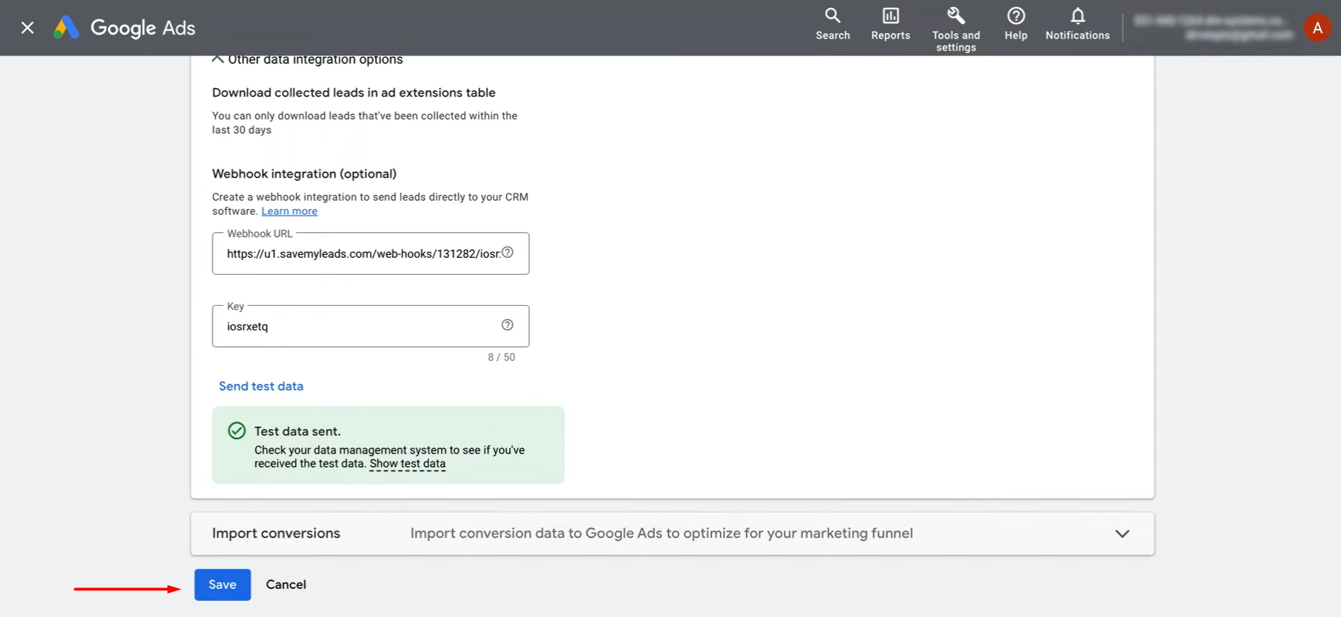Image resolution: width=1341 pixels, height=617 pixels.
Task: Click Show test data link
Action: tap(408, 463)
